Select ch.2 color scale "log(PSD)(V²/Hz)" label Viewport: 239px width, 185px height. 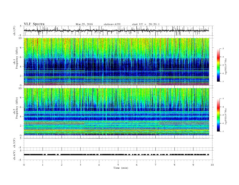226,116
